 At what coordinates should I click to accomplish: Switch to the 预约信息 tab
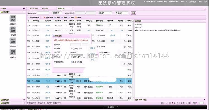coord(45,9)
